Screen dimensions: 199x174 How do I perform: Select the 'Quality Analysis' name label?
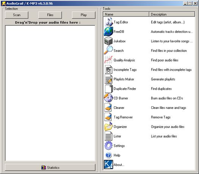124,60
